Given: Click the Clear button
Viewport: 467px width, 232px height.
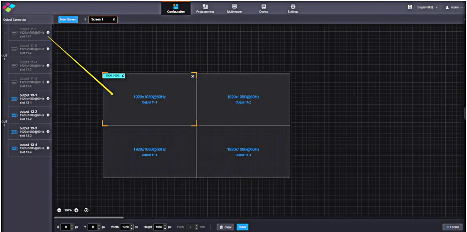Looking at the screenshot, I should pos(225,227).
